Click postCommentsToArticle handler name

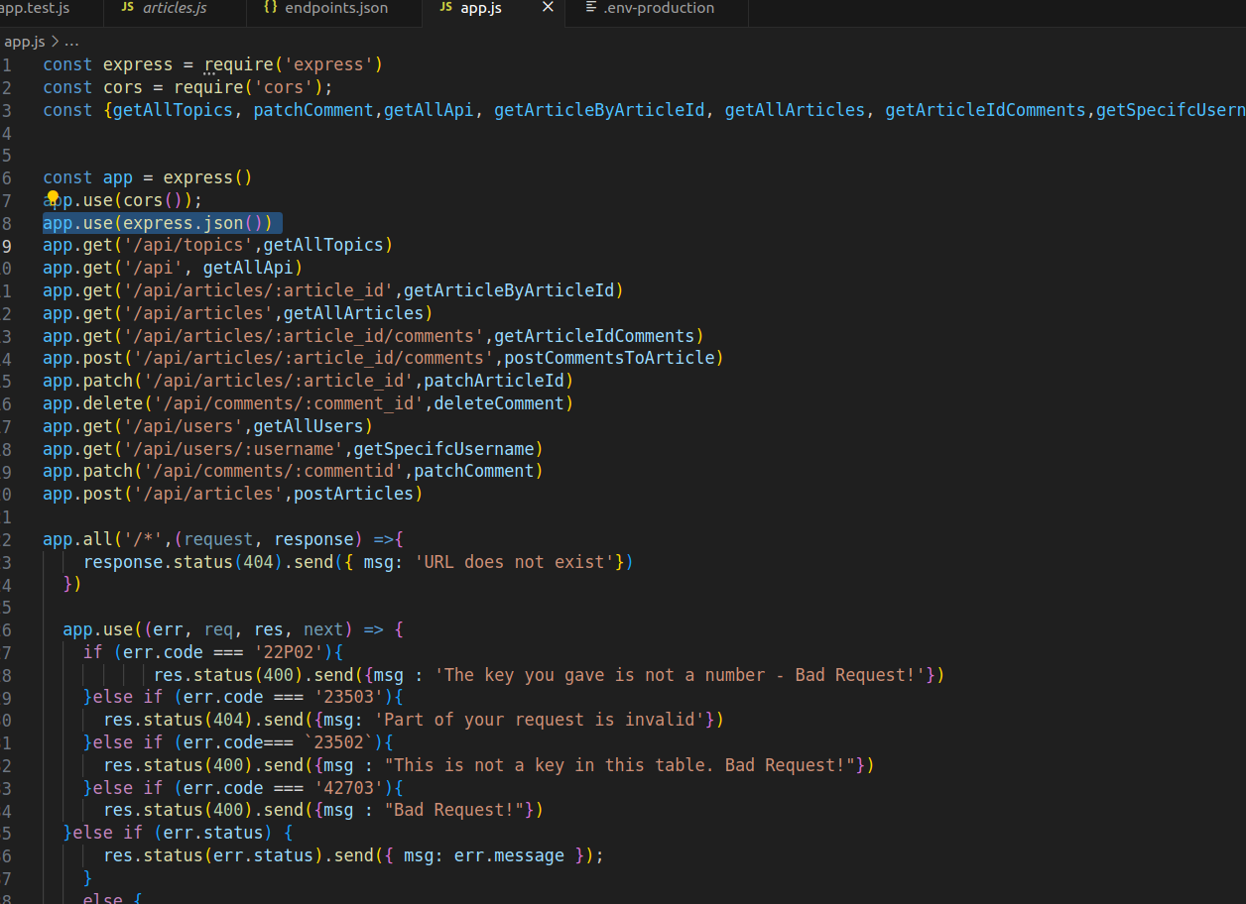[609, 358]
